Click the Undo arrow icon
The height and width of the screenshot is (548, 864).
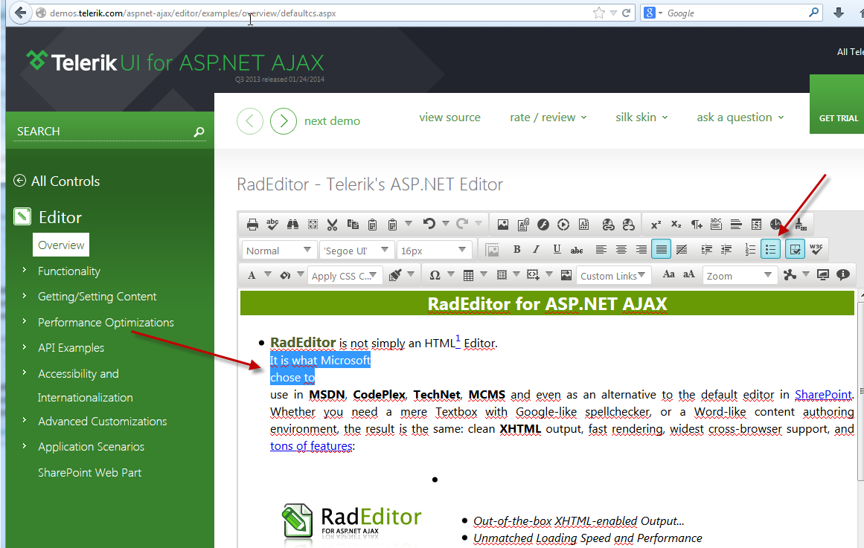click(429, 224)
